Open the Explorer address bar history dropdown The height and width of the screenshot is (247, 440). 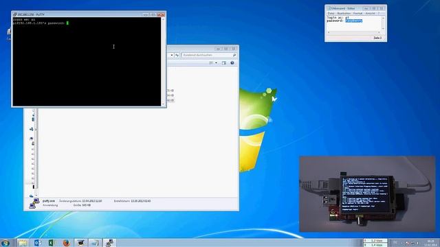(x=172, y=55)
